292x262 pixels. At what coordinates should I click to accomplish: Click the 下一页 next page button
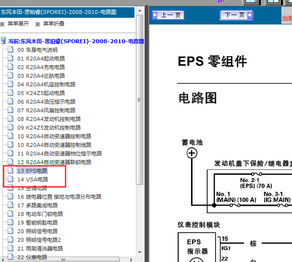pos(236,15)
